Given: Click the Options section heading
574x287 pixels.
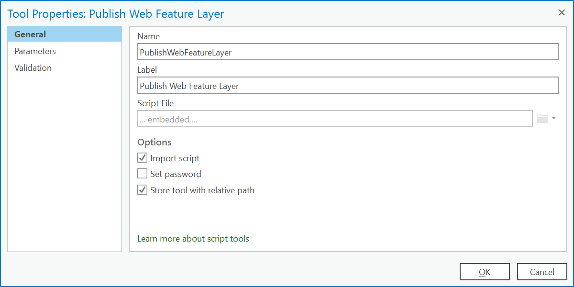Looking at the screenshot, I should point(155,142).
